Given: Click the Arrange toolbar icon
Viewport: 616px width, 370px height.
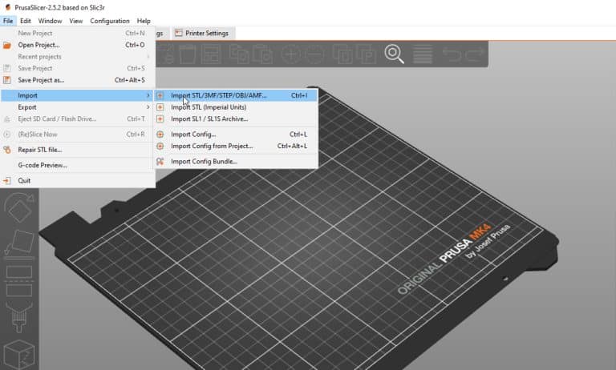Looking at the screenshot, I should 211,54.
